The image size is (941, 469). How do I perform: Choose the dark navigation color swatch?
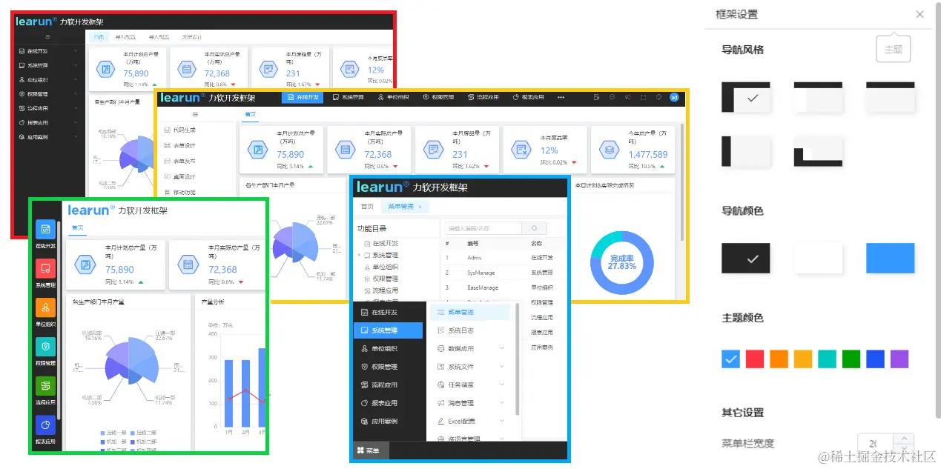(746, 258)
